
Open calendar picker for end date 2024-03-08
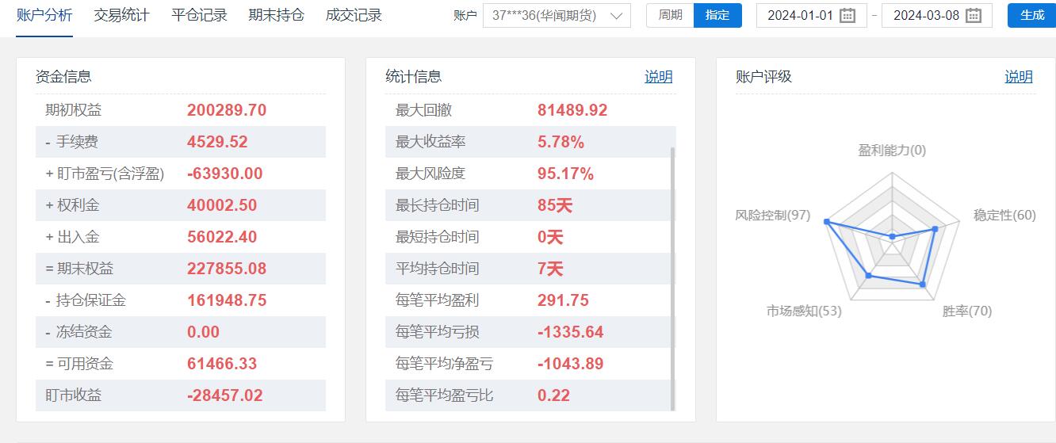(973, 16)
